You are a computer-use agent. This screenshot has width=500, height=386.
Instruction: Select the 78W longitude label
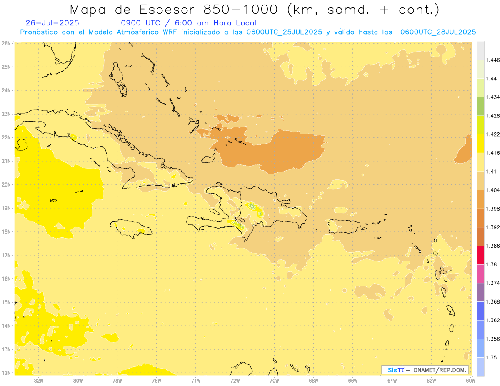[117, 380]
